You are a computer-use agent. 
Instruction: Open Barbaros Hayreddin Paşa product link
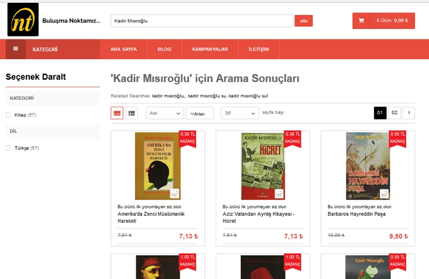[356, 214]
